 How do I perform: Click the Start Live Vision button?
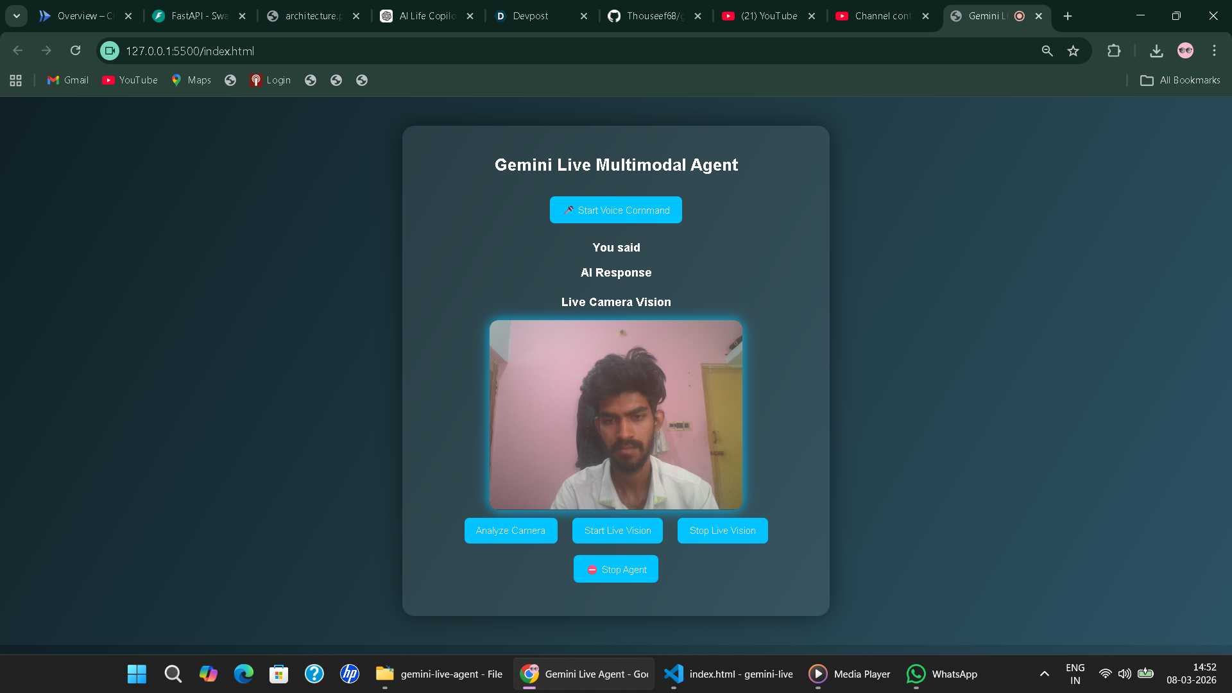(x=617, y=531)
